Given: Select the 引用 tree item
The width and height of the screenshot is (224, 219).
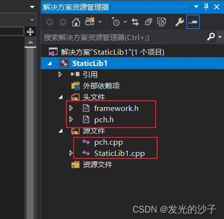Looking at the screenshot, I should point(90,75).
